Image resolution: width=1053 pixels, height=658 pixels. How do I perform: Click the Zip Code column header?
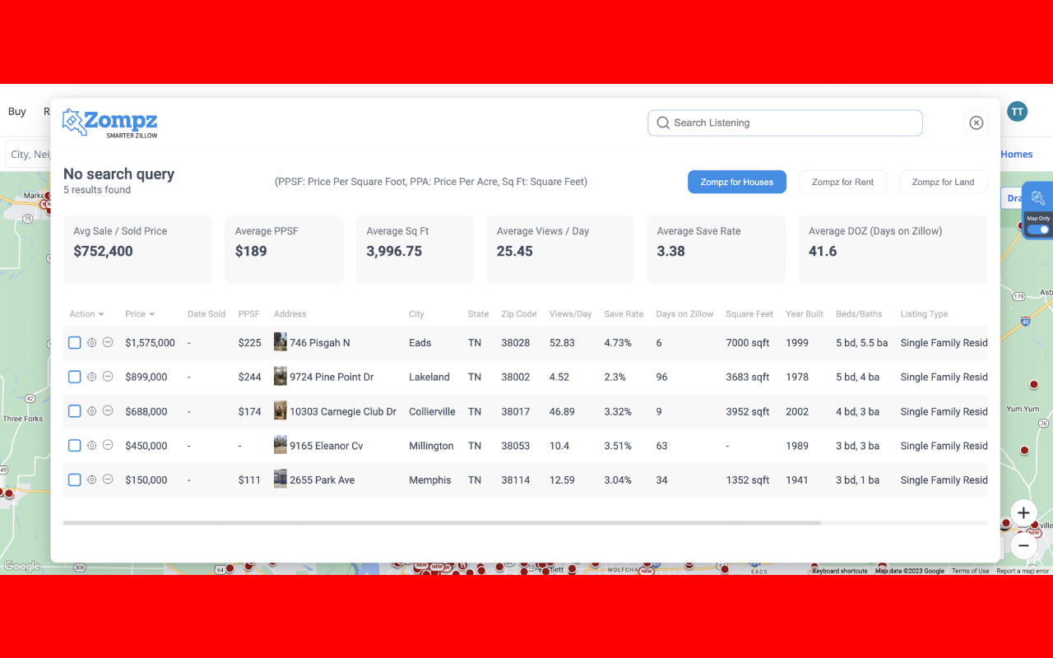click(519, 314)
